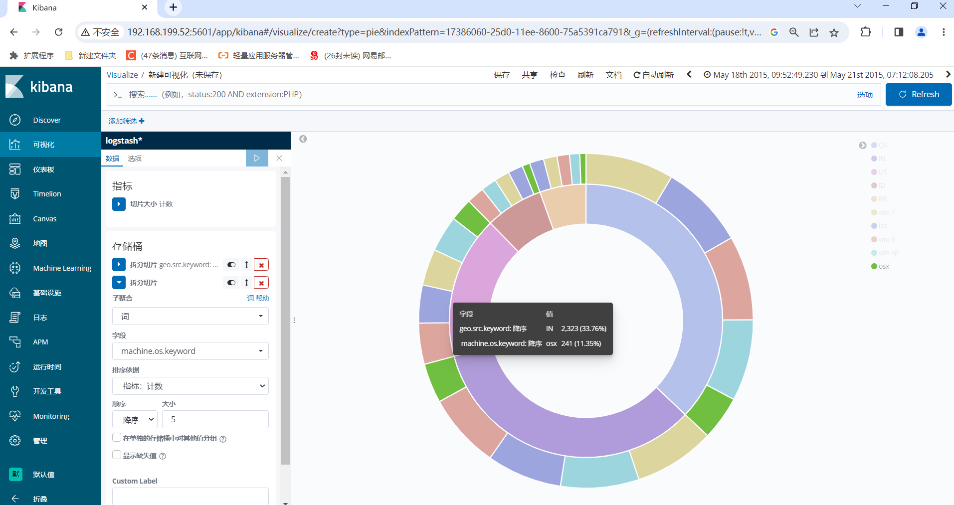Move time range forward
Image resolution: width=954 pixels, height=505 pixels.
point(948,74)
